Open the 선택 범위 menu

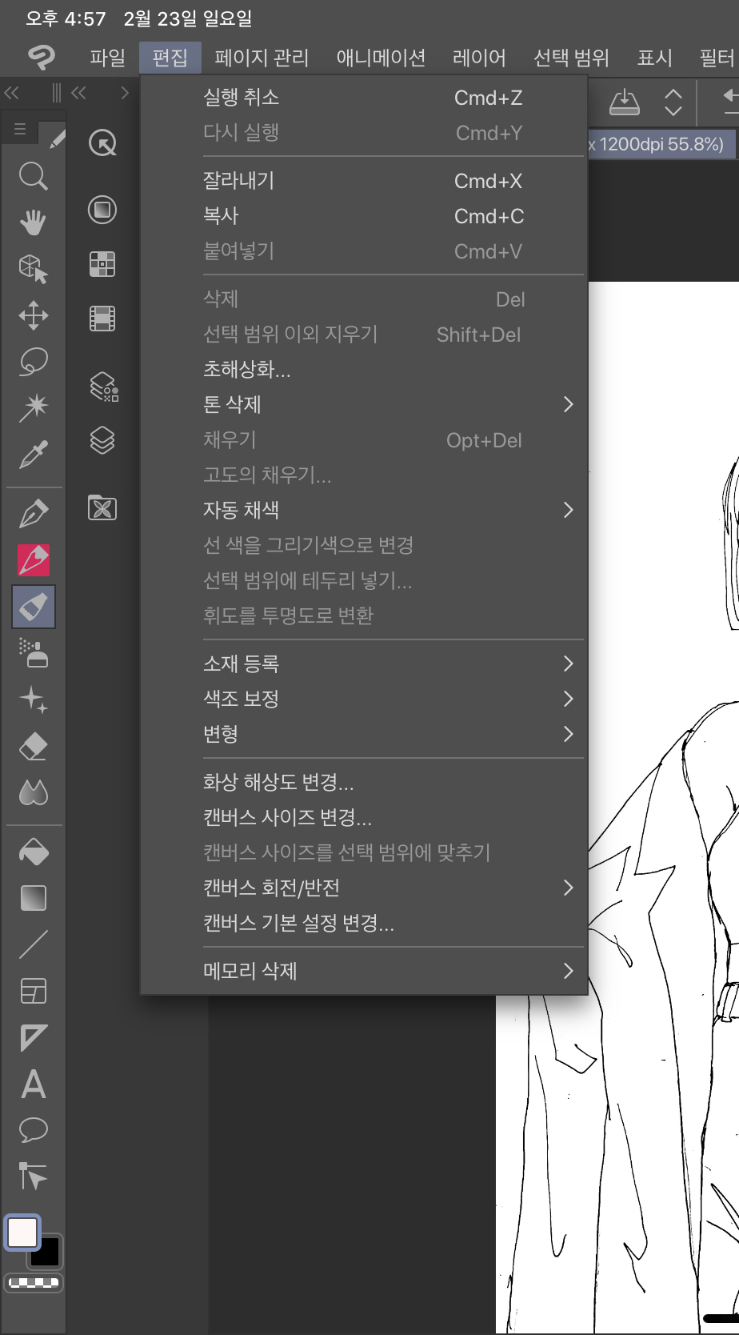click(571, 58)
